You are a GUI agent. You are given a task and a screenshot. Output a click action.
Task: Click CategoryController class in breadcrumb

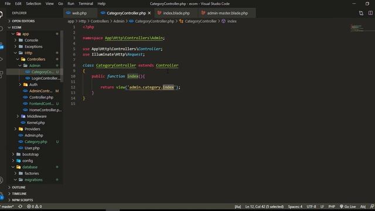pos(200,21)
